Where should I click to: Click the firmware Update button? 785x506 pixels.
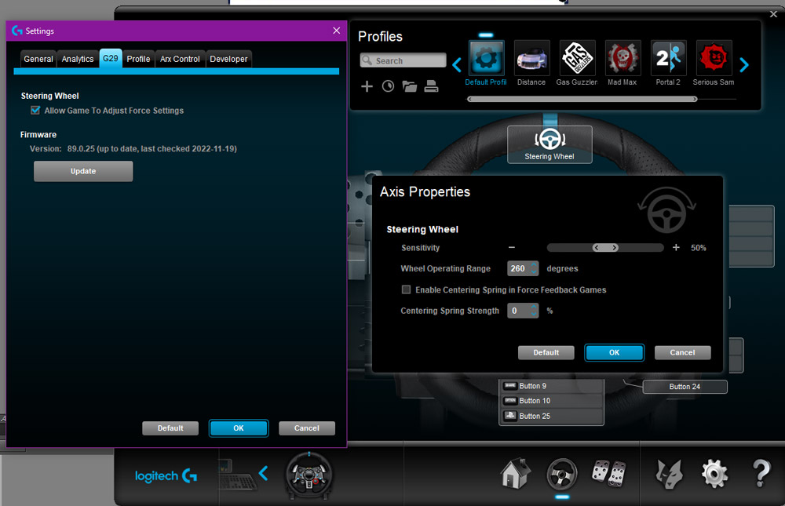click(83, 171)
